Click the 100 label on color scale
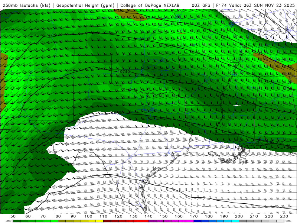The width and height of the screenshot is (297, 223). (x=88, y=216)
